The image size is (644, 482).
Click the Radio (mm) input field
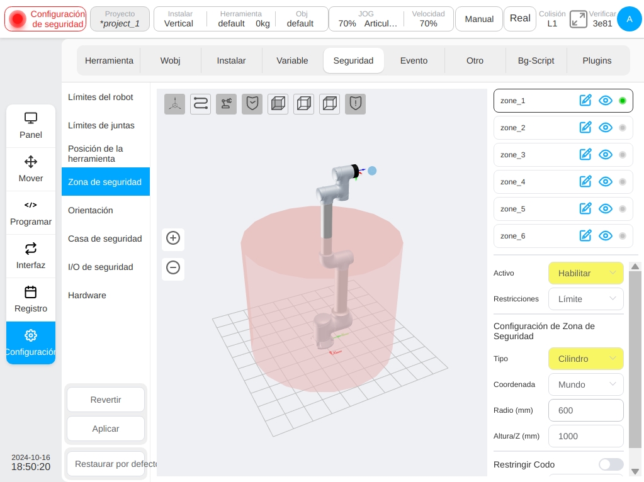[585, 410]
